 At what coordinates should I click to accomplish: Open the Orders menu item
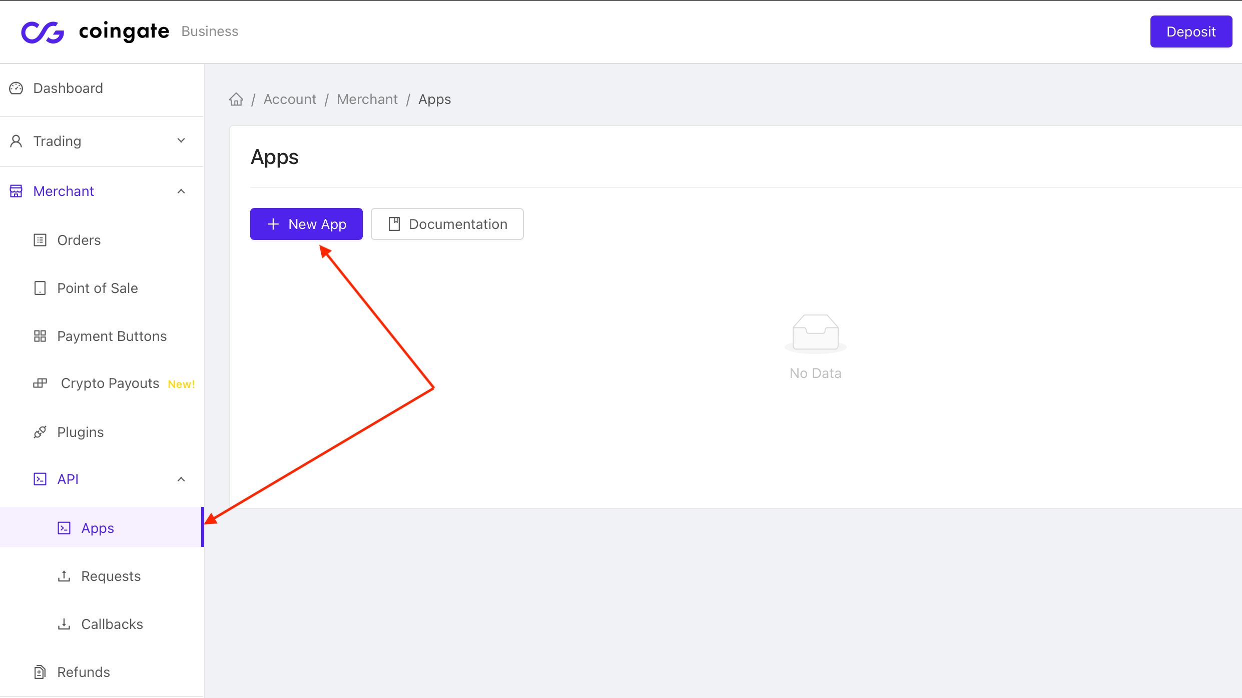(x=102, y=240)
